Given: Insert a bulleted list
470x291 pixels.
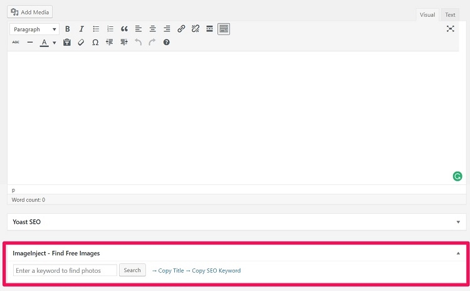Looking at the screenshot, I should (96, 29).
